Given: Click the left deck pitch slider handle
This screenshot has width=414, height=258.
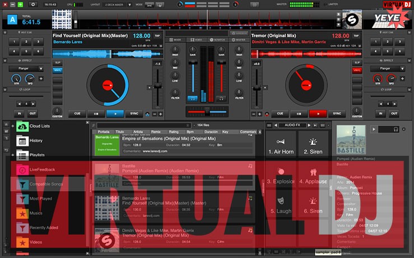Looking at the screenshot, I should pyautogui.click(x=157, y=85).
